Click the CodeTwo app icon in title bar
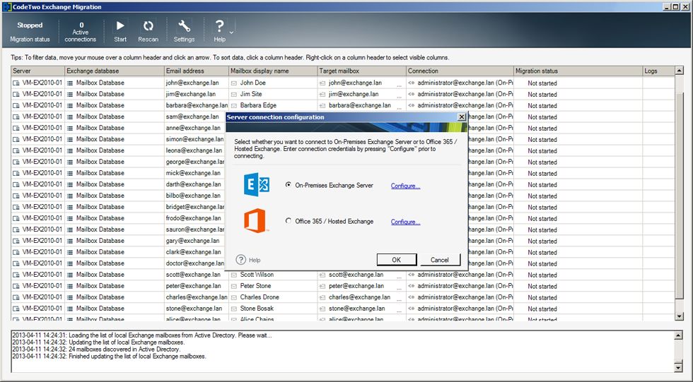The width and height of the screenshot is (693, 382). point(6,6)
